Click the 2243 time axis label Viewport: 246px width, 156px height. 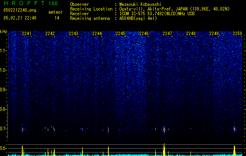(x=74, y=34)
